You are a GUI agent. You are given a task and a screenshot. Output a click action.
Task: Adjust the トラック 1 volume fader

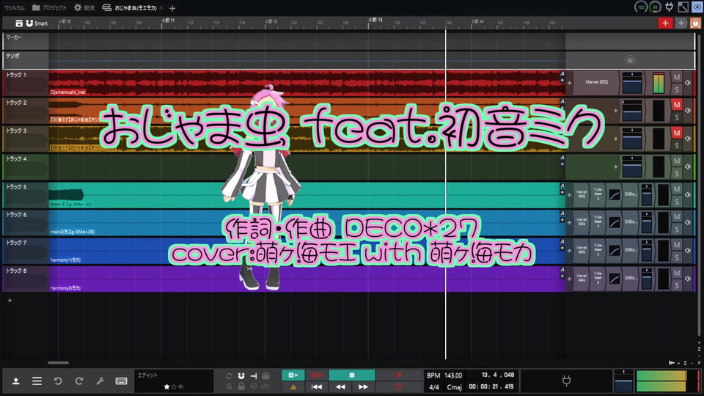click(631, 83)
